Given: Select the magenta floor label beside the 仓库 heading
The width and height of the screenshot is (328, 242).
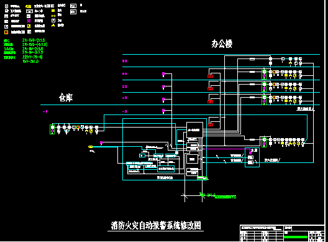Looking at the screenshot, I should click(45, 111).
